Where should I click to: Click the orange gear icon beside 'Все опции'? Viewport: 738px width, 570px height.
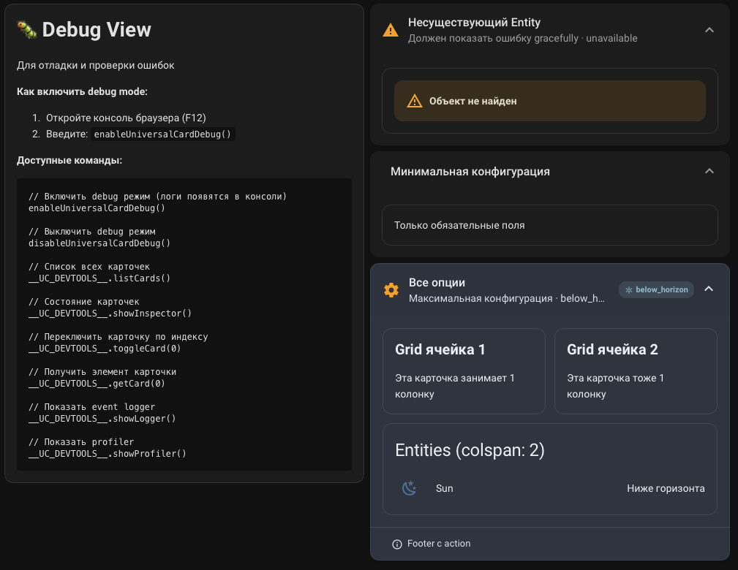[x=391, y=290]
